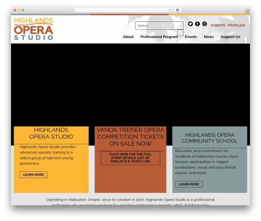Click the 'advanced operatic training' description text

click(x=48, y=155)
